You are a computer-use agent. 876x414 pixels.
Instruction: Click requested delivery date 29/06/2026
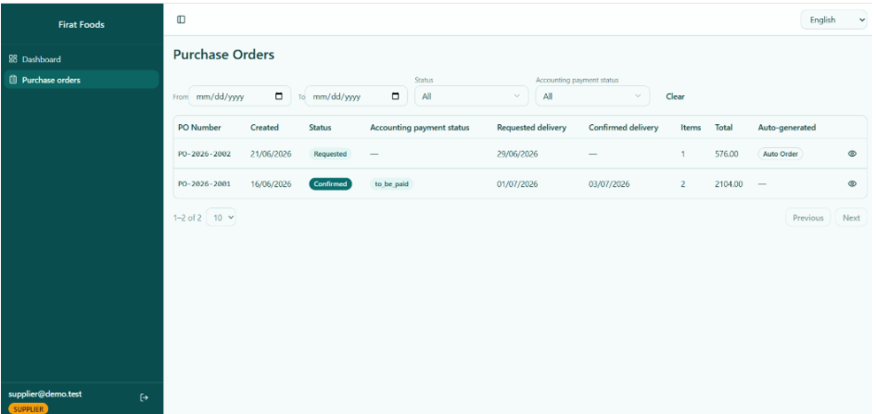(517, 154)
